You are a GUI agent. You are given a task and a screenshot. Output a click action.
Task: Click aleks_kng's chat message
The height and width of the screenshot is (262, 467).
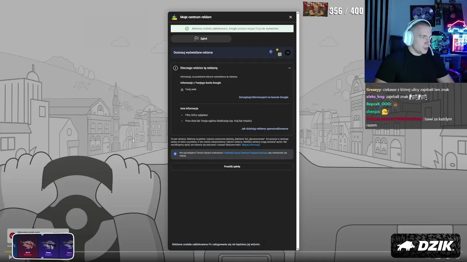(397, 97)
